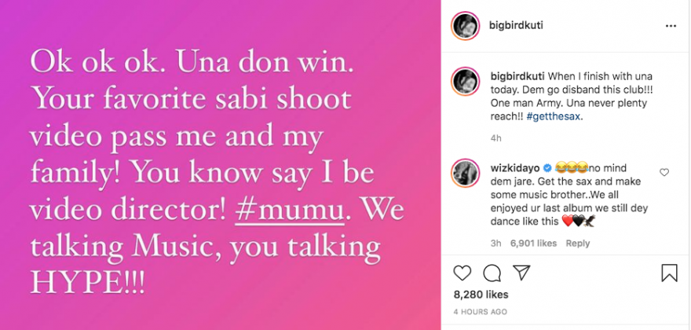Share post via paper plane icon
Viewport: 691px width, 330px height.
pos(521,273)
